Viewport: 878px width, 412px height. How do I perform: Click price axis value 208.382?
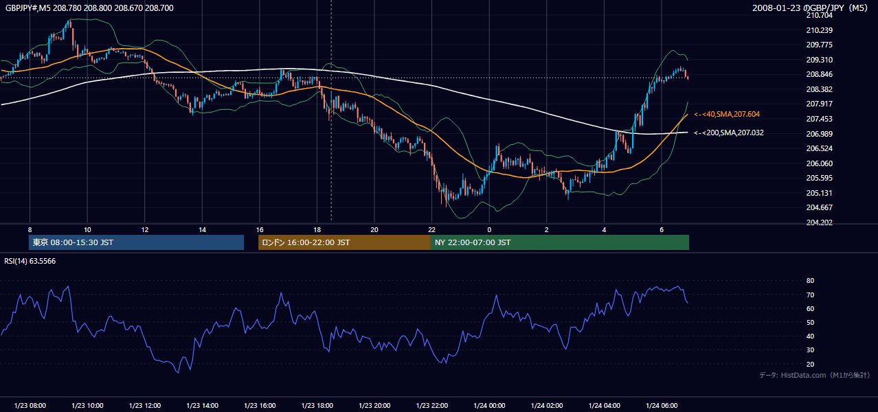tap(819, 89)
